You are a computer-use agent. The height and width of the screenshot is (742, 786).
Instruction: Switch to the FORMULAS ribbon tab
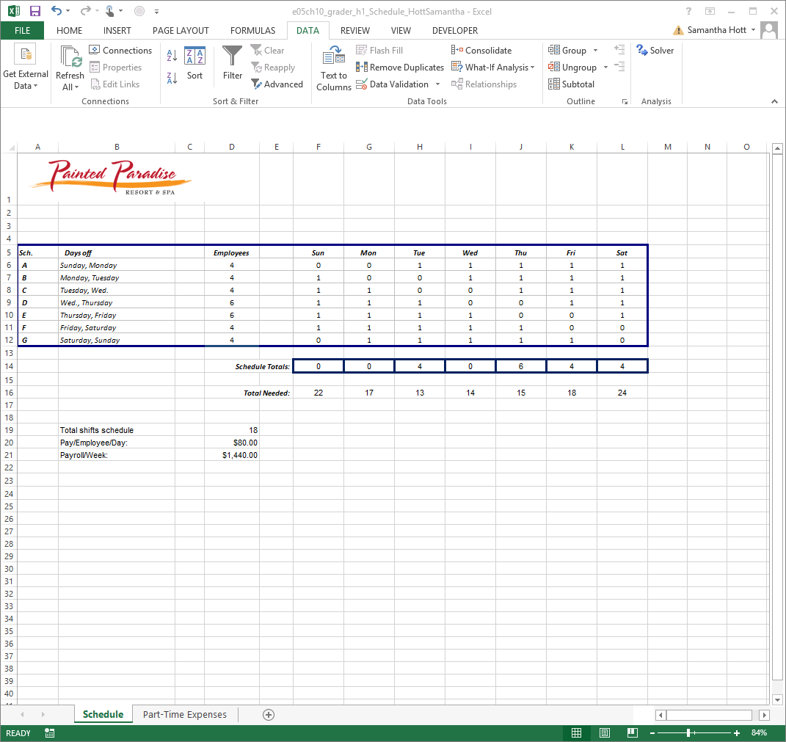[252, 30]
